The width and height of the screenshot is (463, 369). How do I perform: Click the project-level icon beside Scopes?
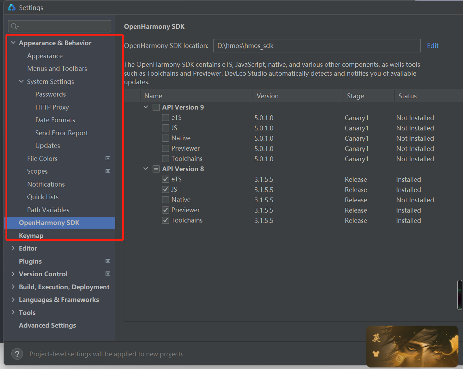coord(108,171)
